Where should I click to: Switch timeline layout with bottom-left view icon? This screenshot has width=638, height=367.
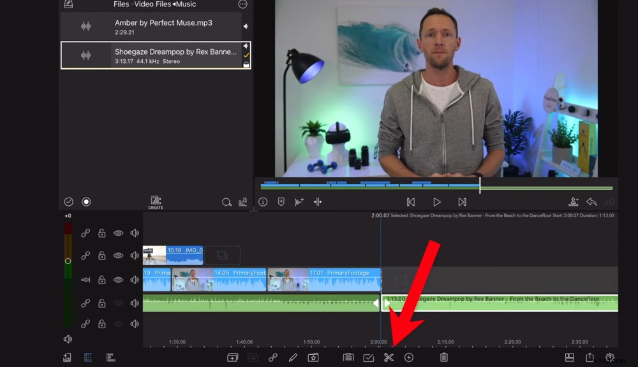pyautogui.click(x=87, y=357)
